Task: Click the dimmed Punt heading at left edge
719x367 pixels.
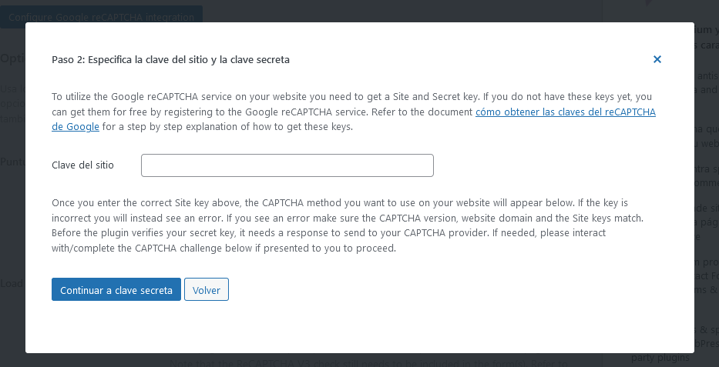Action: click(x=12, y=162)
